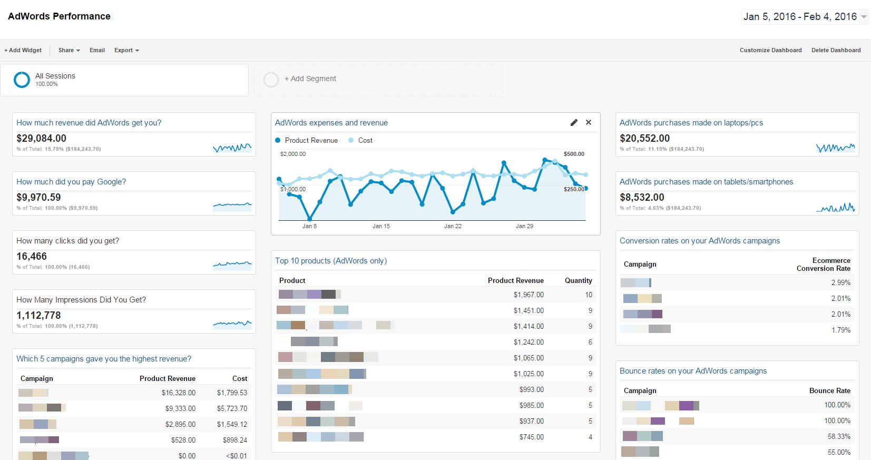Open the Share dropdown menu

[69, 50]
